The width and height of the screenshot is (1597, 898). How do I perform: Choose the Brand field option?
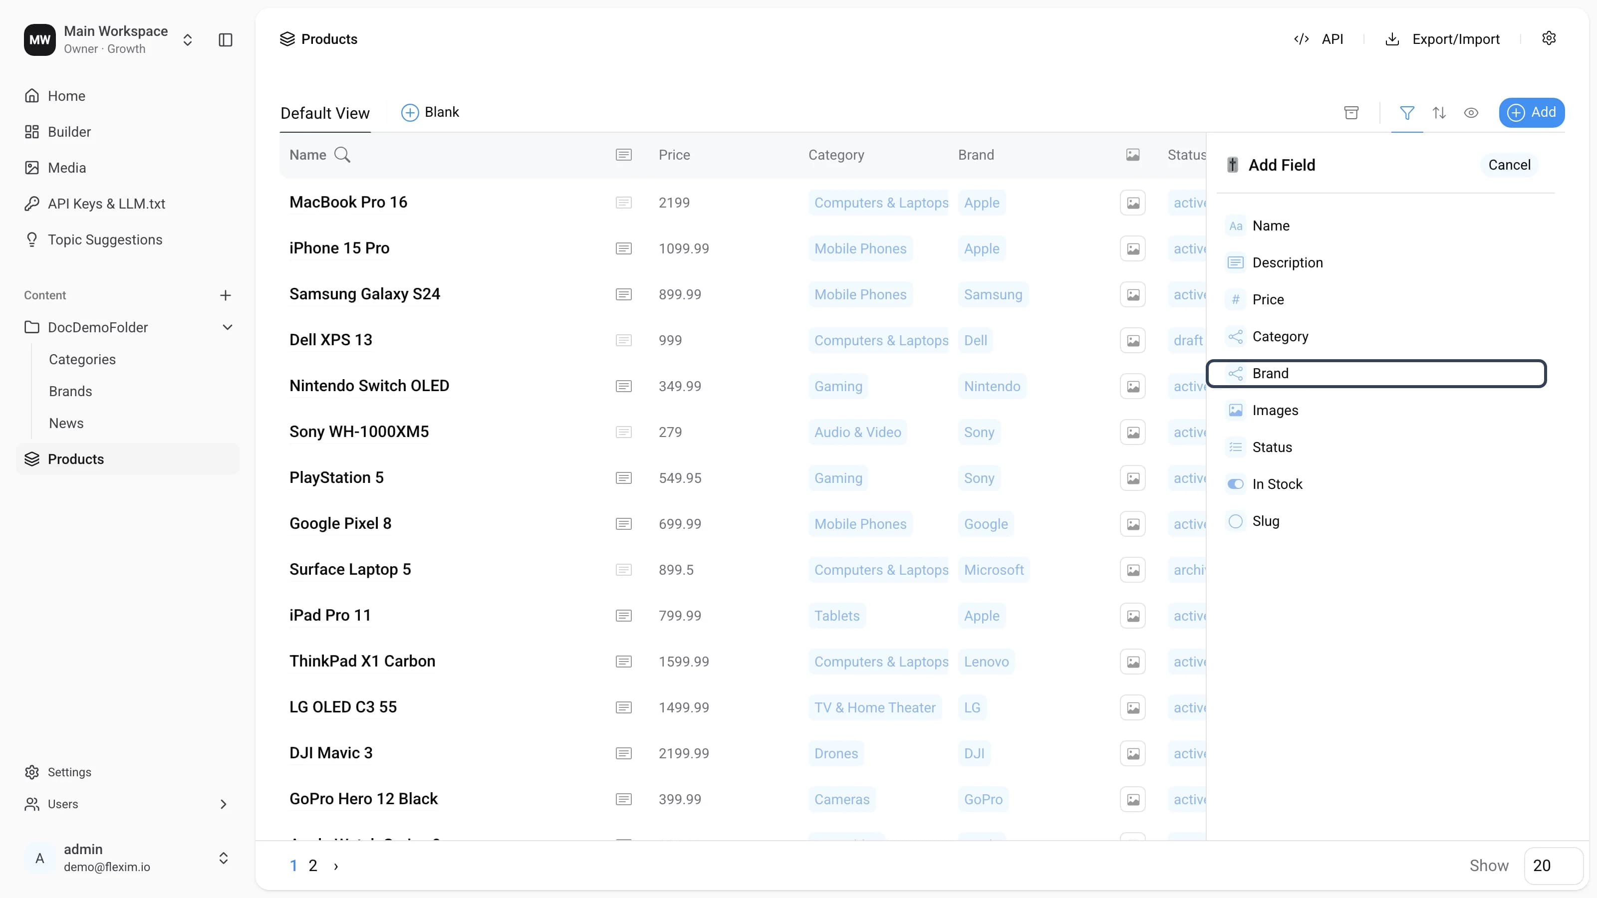[x=1376, y=374]
